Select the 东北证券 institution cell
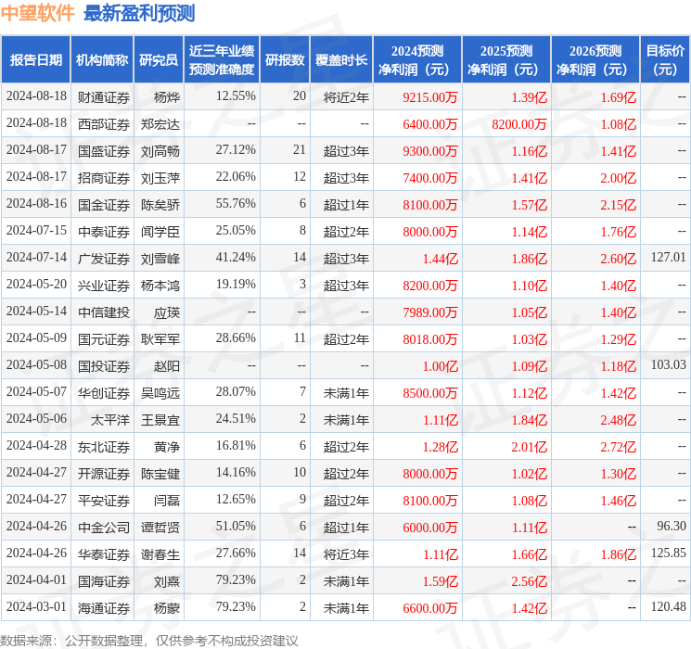Screen dimensions: 691x649 point(104,447)
